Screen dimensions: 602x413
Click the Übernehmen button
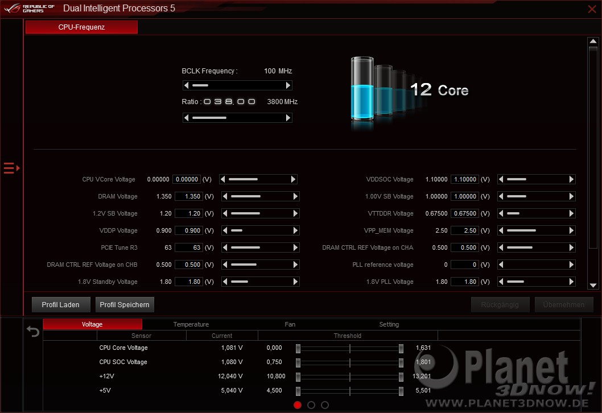coord(564,305)
